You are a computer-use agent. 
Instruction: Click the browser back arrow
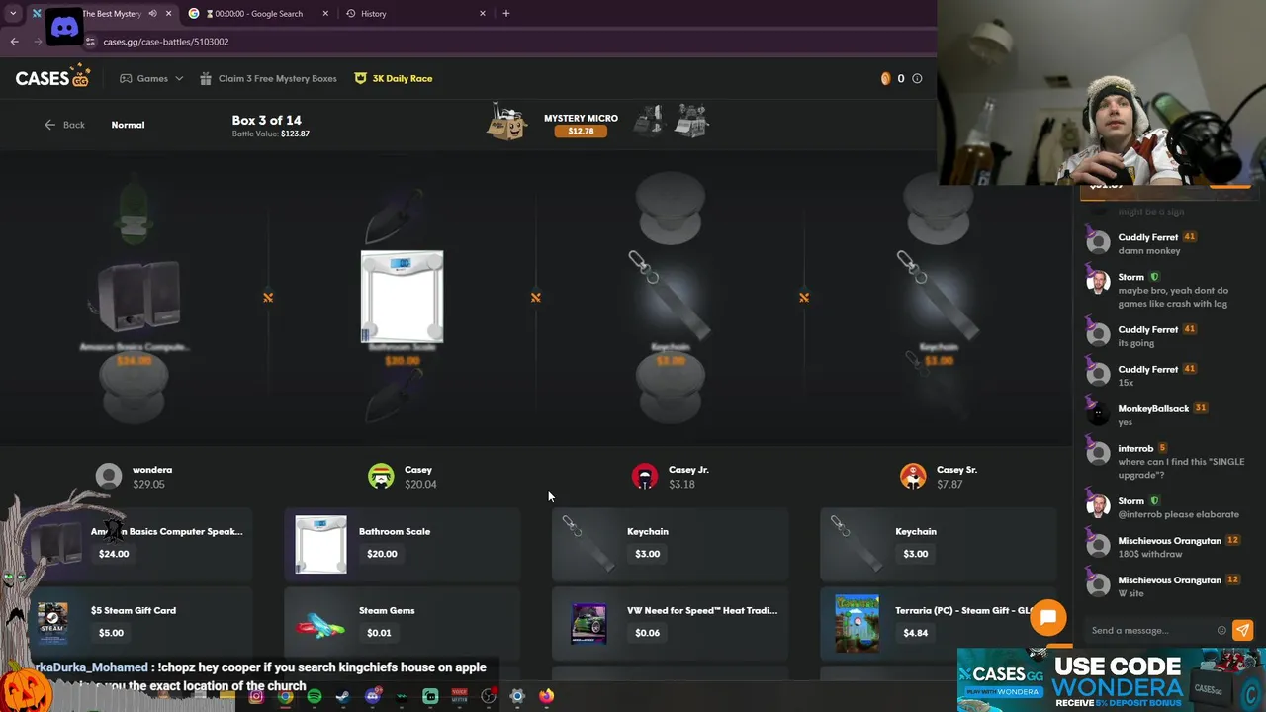[x=14, y=42]
